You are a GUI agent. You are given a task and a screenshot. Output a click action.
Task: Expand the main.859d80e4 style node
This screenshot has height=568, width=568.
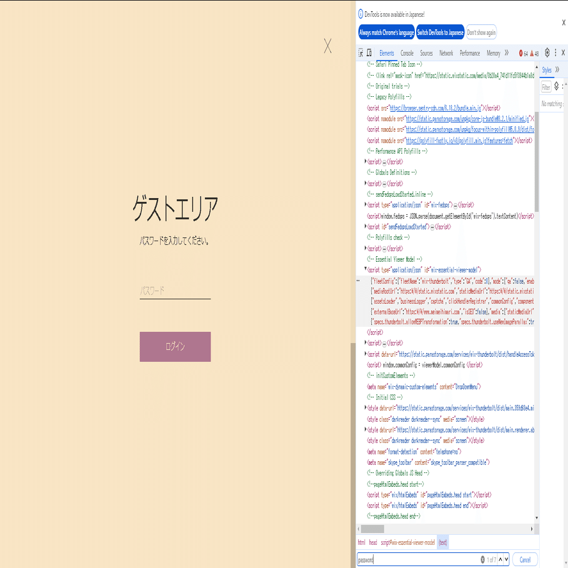click(x=366, y=407)
